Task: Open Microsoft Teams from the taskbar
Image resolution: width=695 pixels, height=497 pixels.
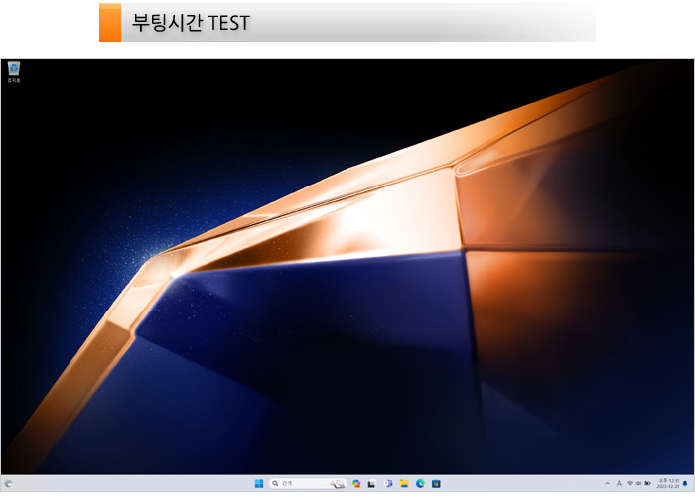Action: [388, 484]
